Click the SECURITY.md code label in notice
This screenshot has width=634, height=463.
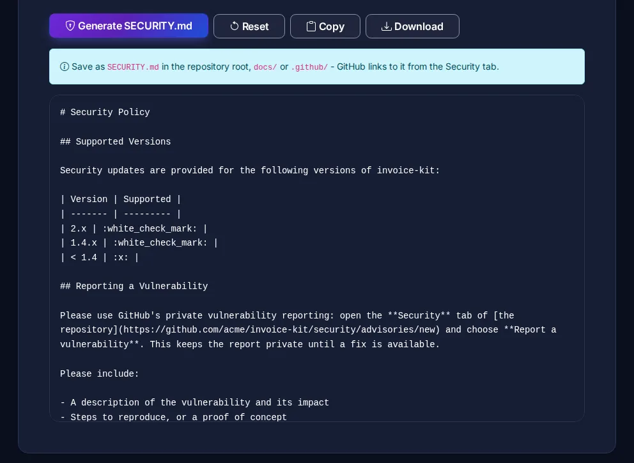(133, 67)
